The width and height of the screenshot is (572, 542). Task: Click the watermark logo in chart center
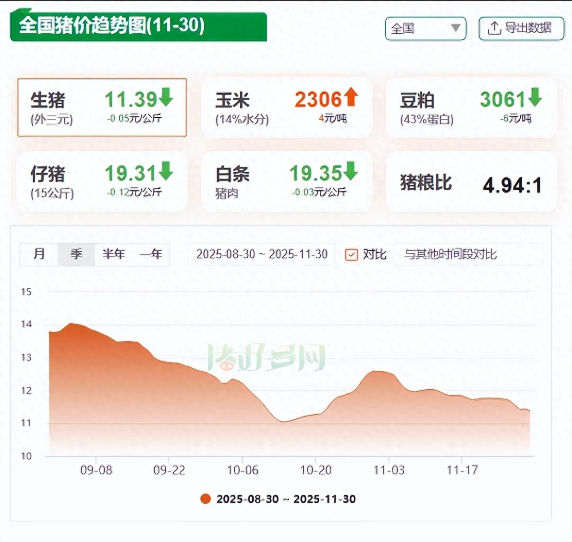click(x=267, y=358)
